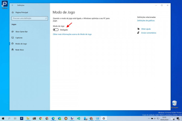The height and width of the screenshot is (121, 182).
Task: Open the Reciclagem recycle bin on the desktop
Action: 174,103
